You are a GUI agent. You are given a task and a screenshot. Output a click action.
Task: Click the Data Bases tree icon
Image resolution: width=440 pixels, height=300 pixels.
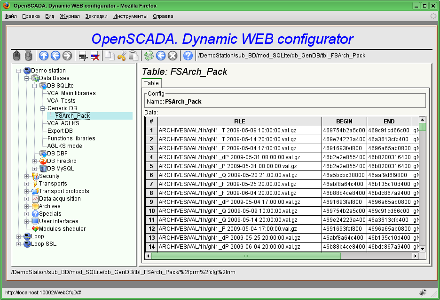coord(35,78)
